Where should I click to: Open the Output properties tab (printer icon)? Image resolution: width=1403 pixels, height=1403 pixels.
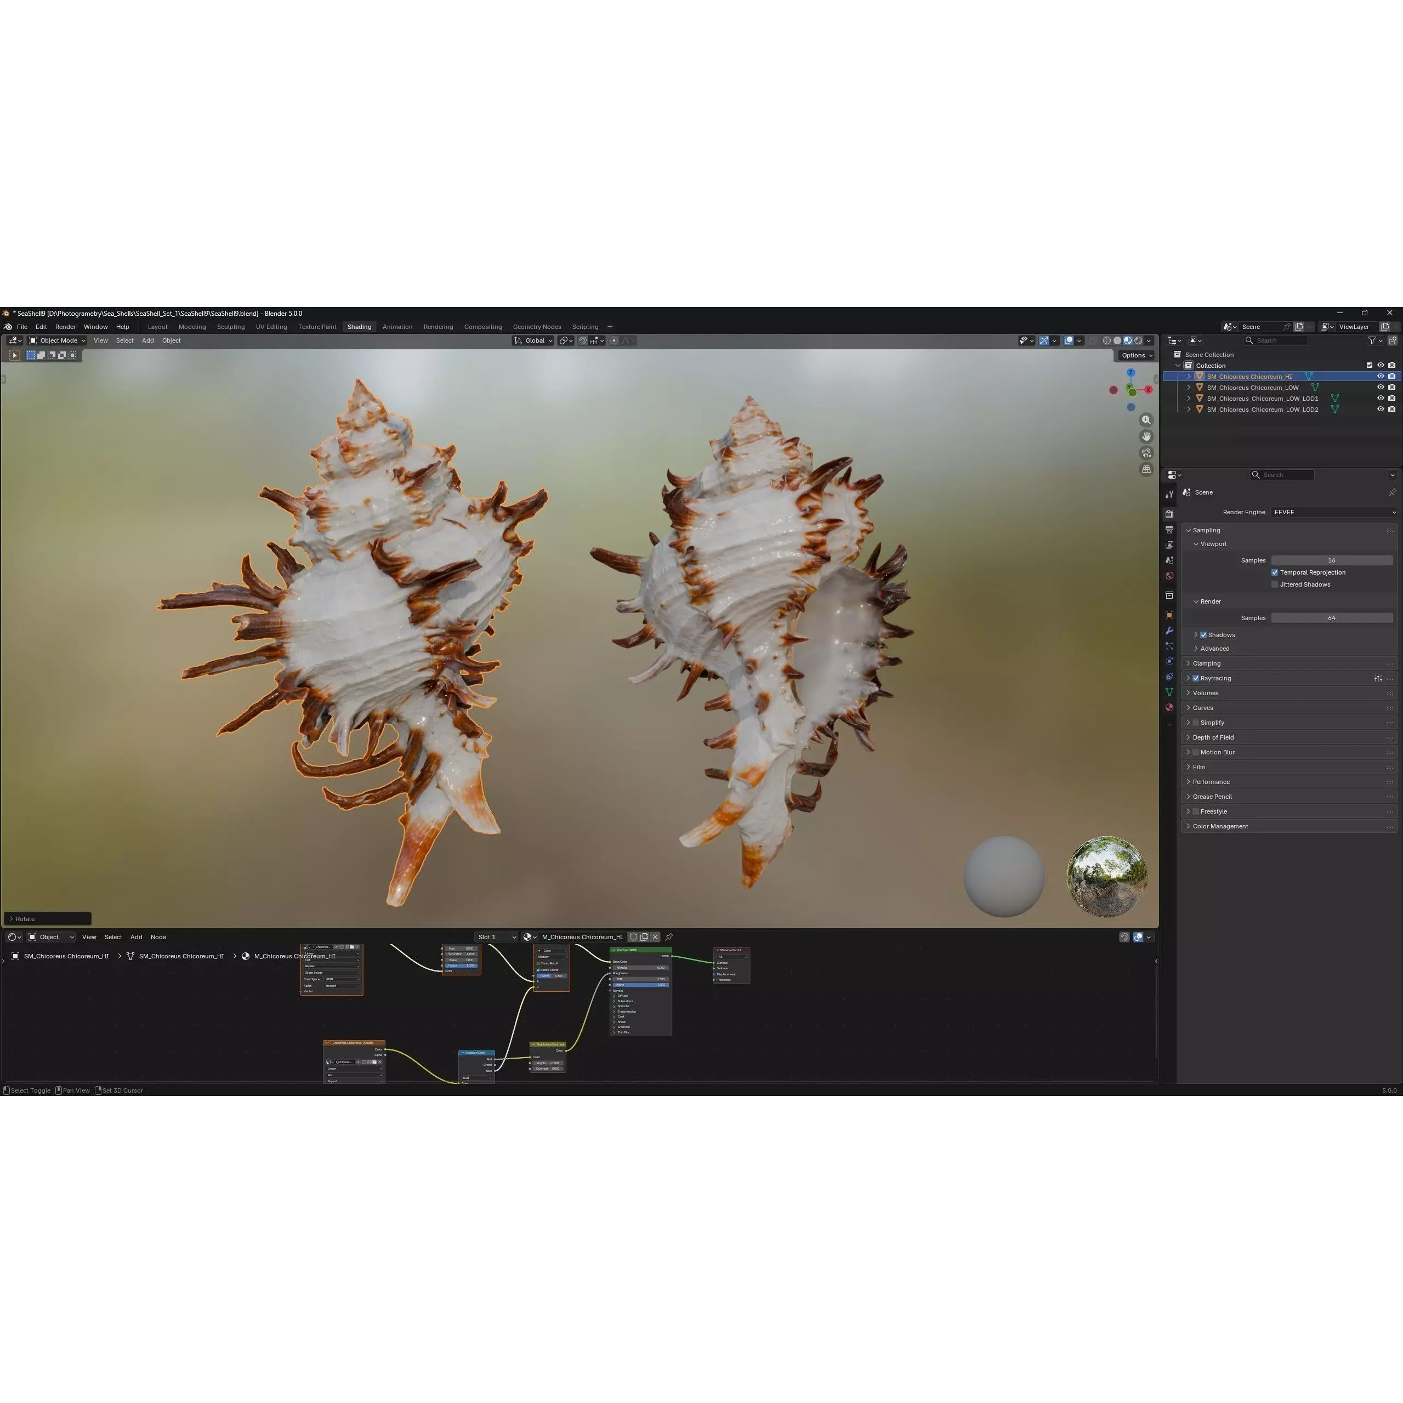[1169, 530]
